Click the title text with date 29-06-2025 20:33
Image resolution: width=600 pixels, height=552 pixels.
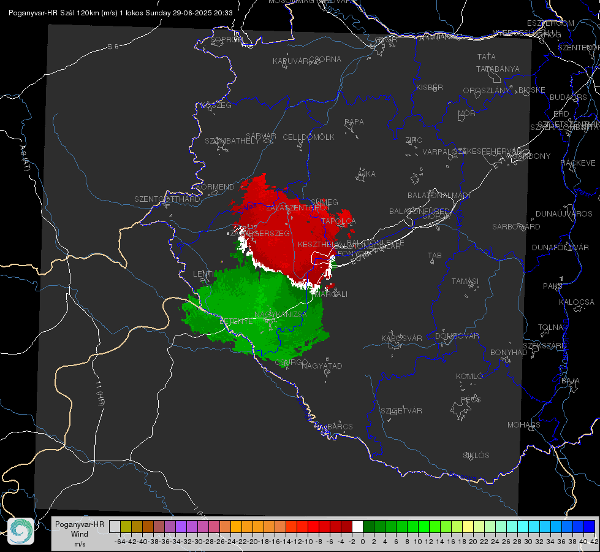pyautogui.click(x=121, y=13)
